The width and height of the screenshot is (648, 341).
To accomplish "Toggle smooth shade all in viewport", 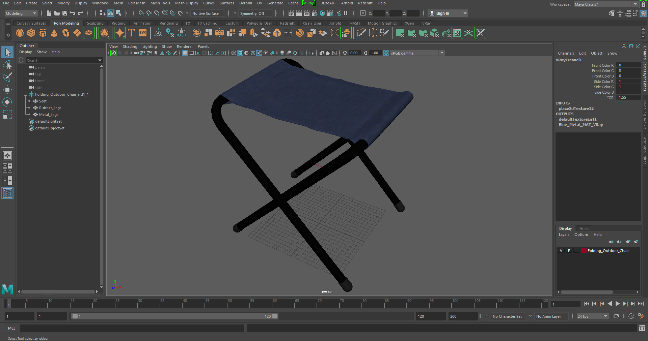I will [240, 53].
